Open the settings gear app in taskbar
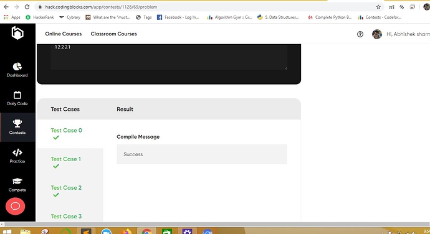The image size is (430, 234). [187, 232]
